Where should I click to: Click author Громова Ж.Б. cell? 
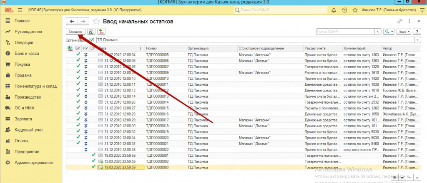tap(401, 90)
